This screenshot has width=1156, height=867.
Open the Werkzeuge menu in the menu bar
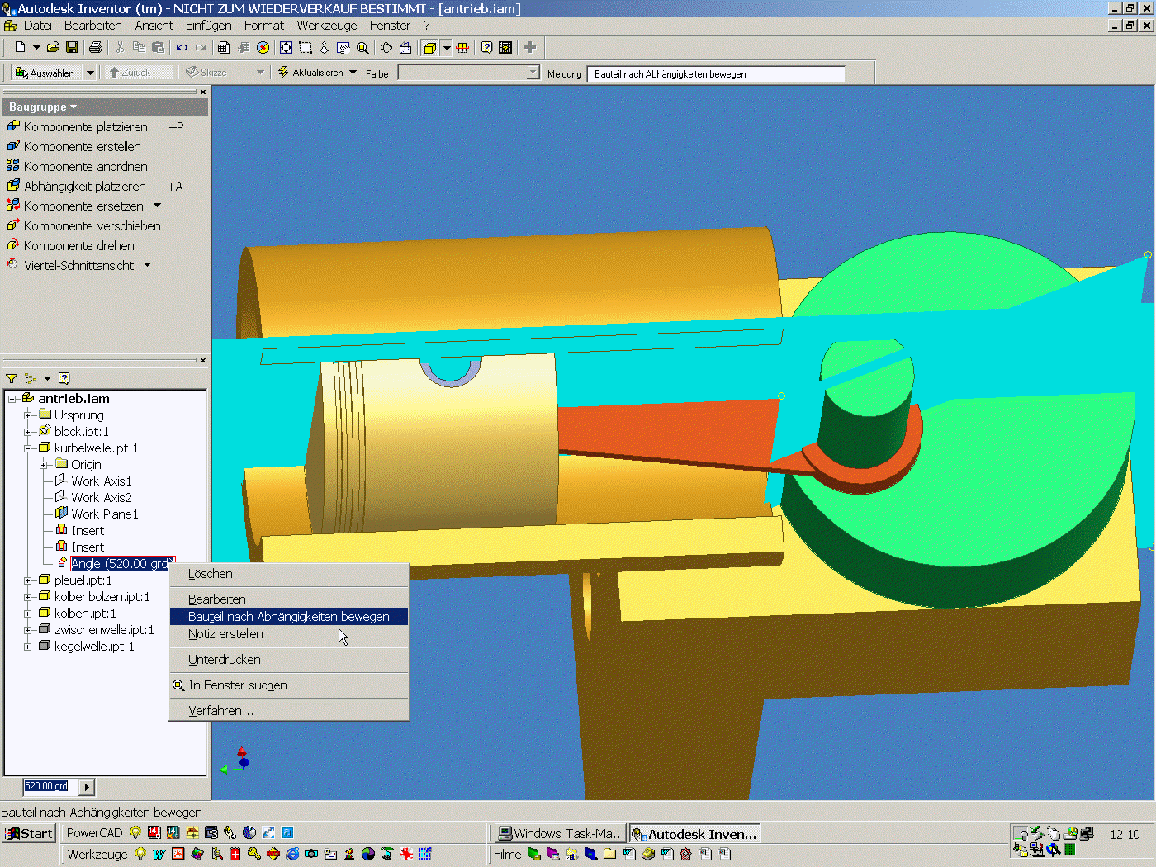coord(327,26)
